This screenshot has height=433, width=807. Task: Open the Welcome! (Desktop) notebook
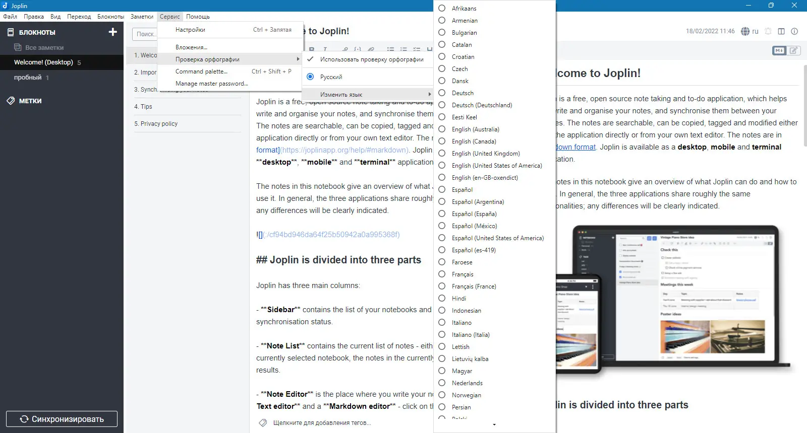(62, 62)
